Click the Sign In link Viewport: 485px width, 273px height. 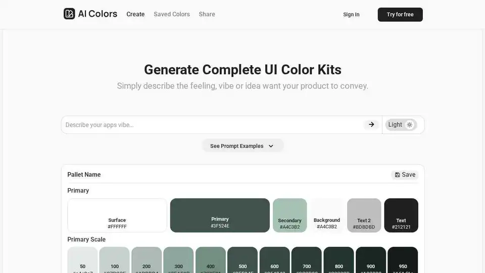(351, 15)
